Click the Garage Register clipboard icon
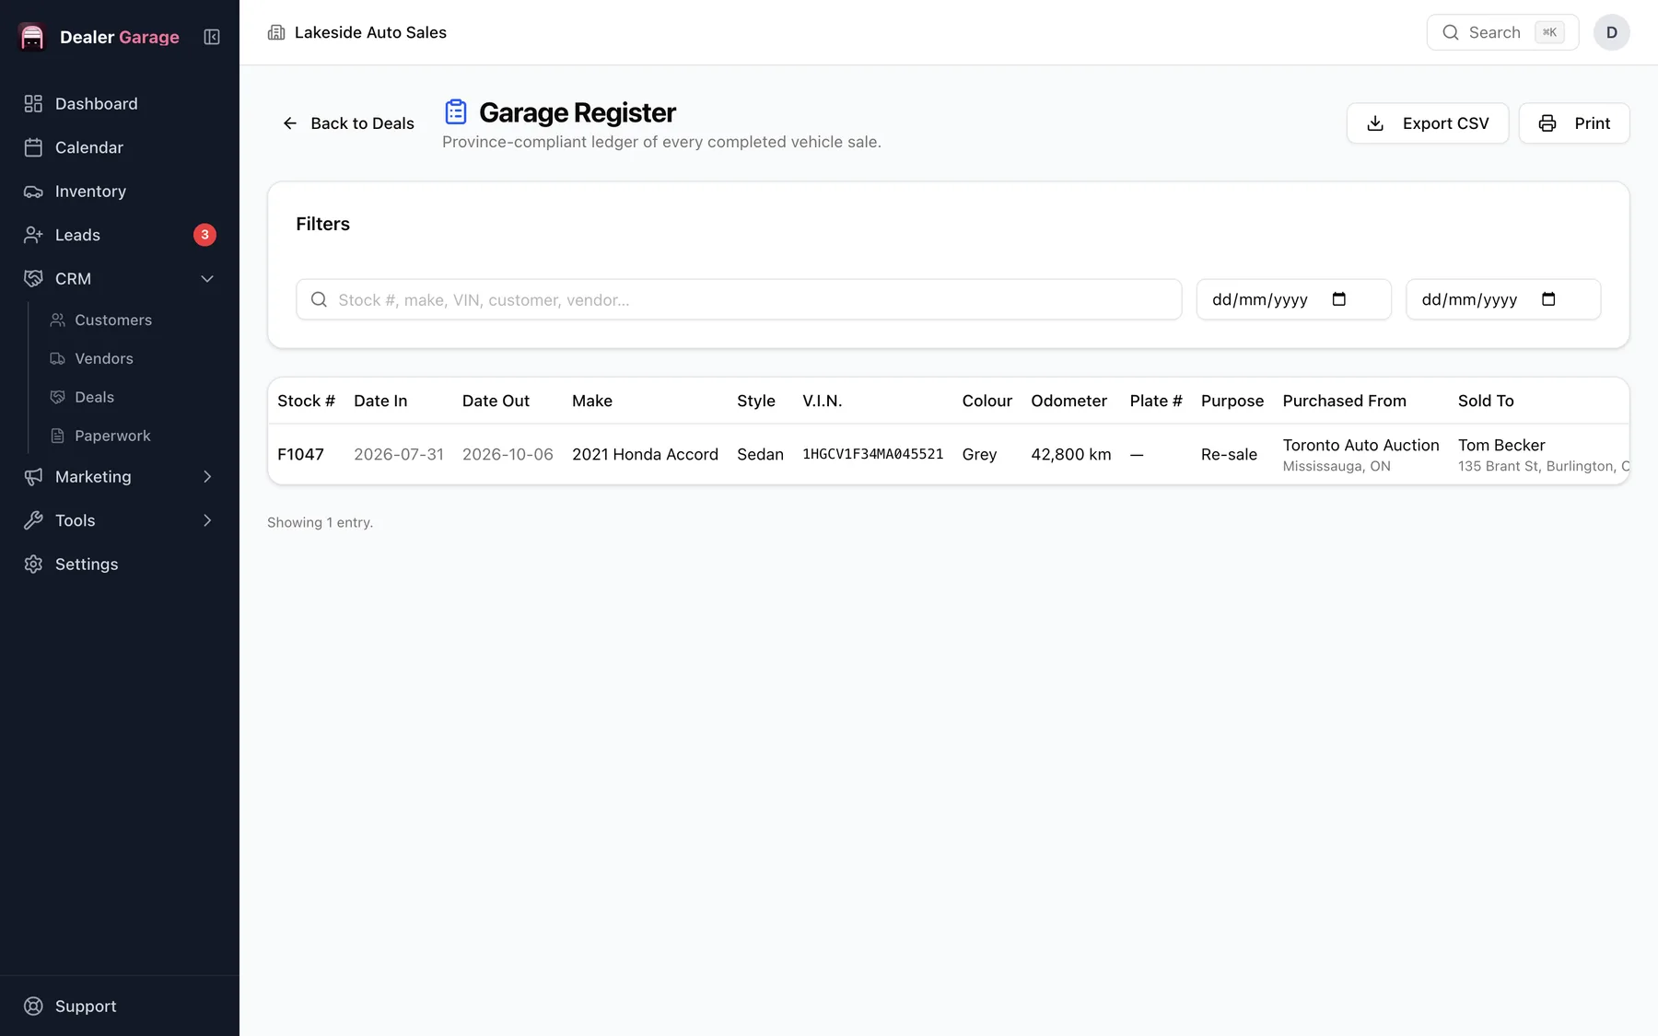This screenshot has width=1658, height=1036. (456, 112)
